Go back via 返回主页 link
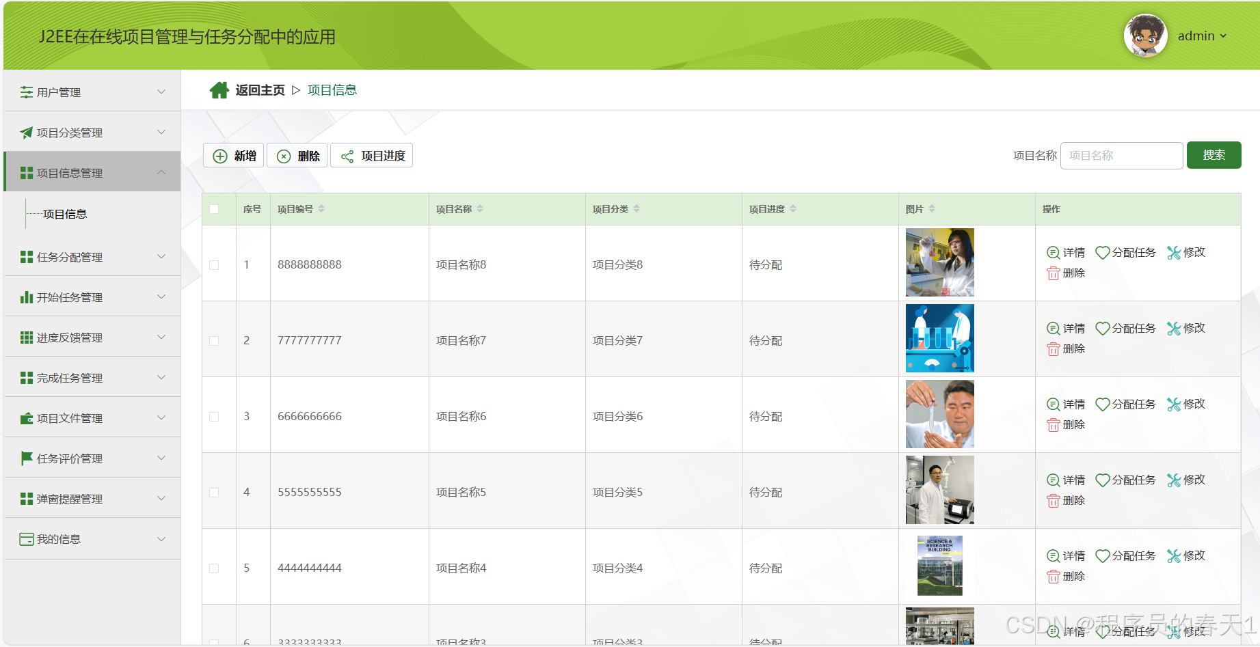The height and width of the screenshot is (647, 1260). coord(260,90)
